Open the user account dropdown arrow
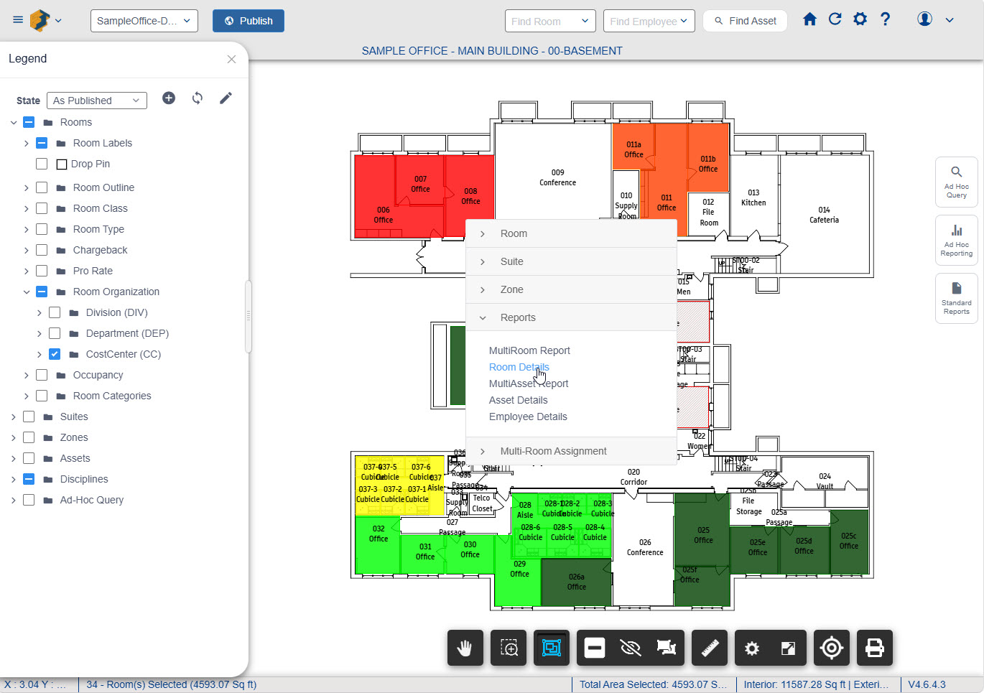This screenshot has width=984, height=693. click(x=950, y=20)
